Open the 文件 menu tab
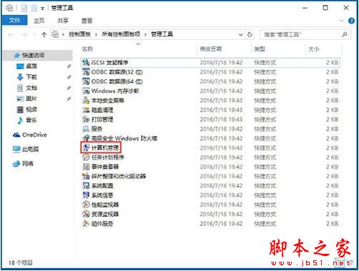This screenshot has width=359, height=271. pos(14,21)
